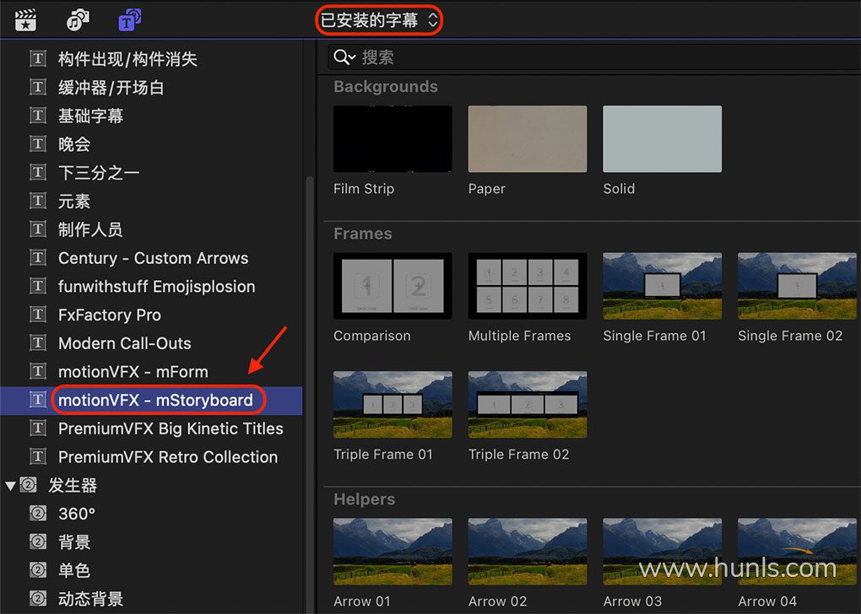Click the title icon beside 制作人员
The image size is (861, 614).
pyautogui.click(x=38, y=229)
